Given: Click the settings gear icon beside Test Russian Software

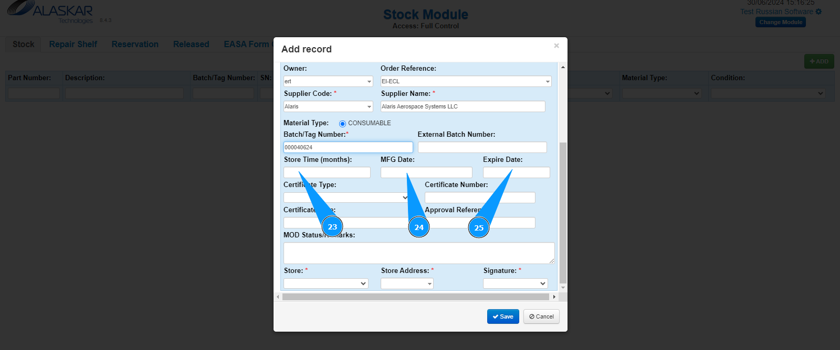Looking at the screenshot, I should (x=818, y=12).
